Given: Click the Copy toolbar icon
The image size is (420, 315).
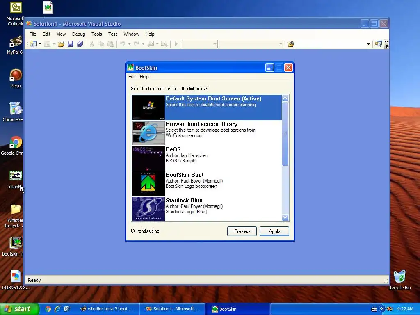Looking at the screenshot, I should point(101,44).
